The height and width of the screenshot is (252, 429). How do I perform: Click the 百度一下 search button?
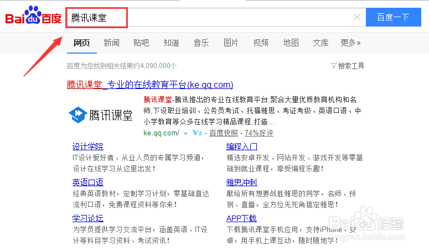point(394,17)
